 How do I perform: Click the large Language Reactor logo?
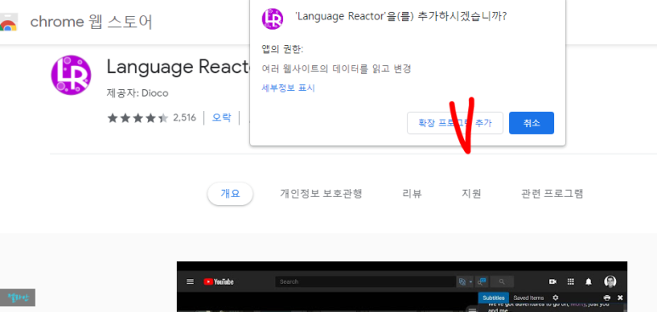click(71, 75)
